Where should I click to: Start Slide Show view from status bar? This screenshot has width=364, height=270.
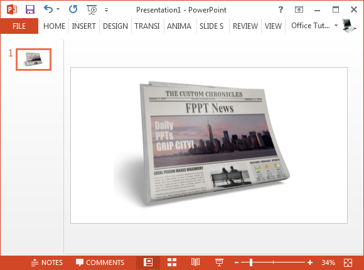219,262
